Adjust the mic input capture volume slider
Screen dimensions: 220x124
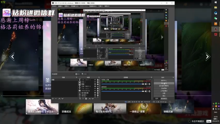[x=123, y=84]
